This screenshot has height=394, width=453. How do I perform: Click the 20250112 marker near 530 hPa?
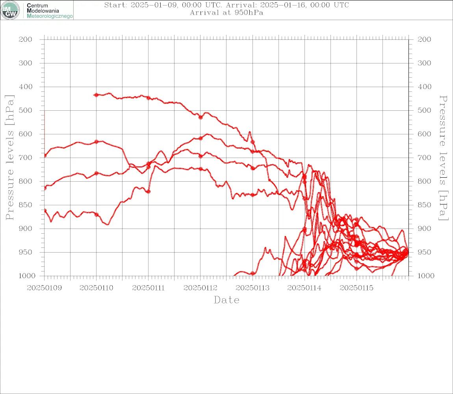coord(201,117)
